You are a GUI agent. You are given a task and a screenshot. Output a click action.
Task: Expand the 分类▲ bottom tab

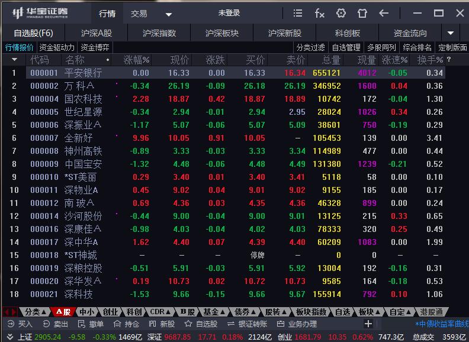tap(35, 312)
